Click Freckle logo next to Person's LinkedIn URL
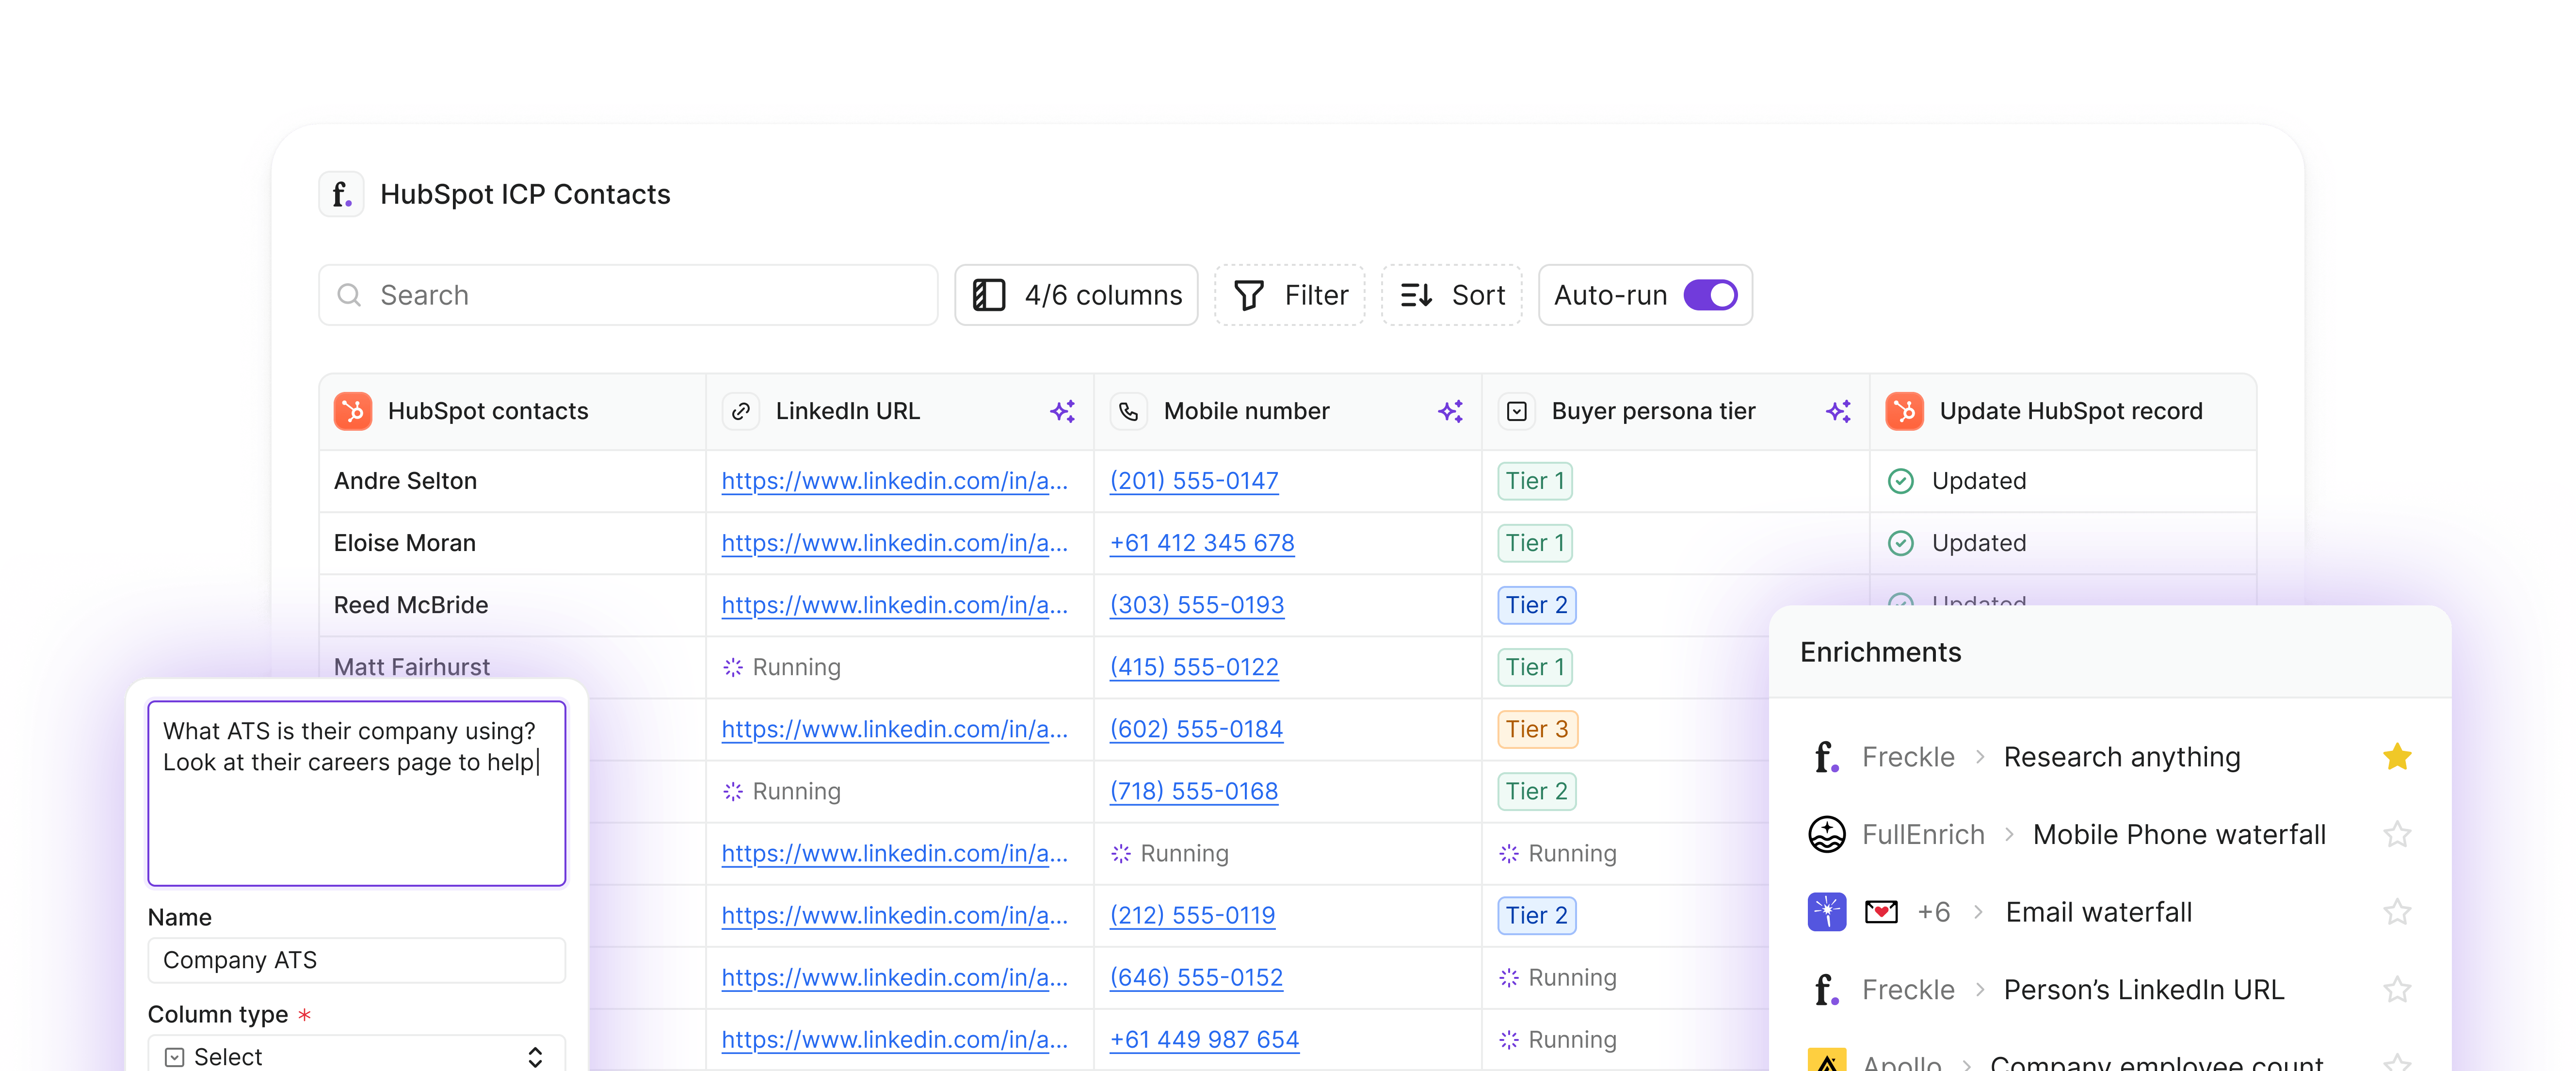Image resolution: width=2576 pixels, height=1071 pixels. coord(1826,990)
